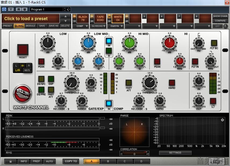Toggle the plugin bypass power icon
Image resolution: width=230 pixels, height=166 pixels.
coord(4,9)
